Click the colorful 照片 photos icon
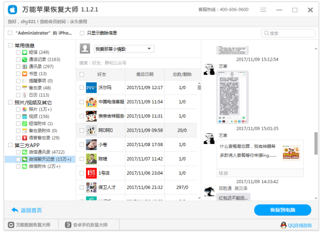This screenshot has width=323, height=232. [25, 110]
